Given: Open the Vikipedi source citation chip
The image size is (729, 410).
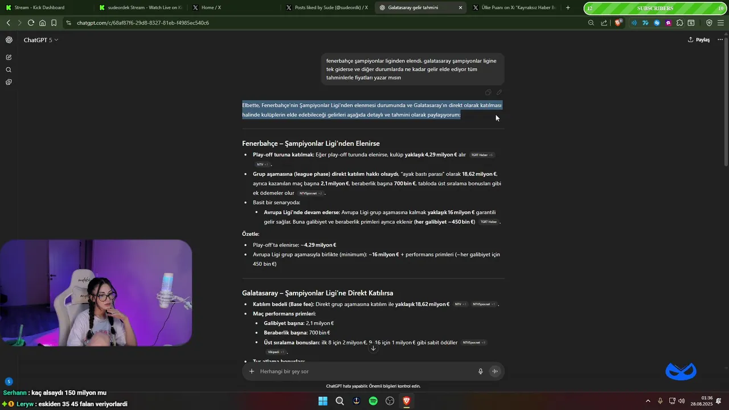Looking at the screenshot, I should (x=276, y=352).
